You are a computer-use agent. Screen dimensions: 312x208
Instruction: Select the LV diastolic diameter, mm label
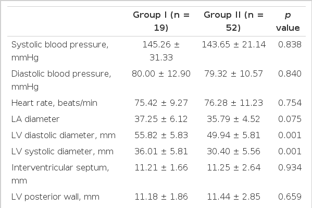[63, 136]
